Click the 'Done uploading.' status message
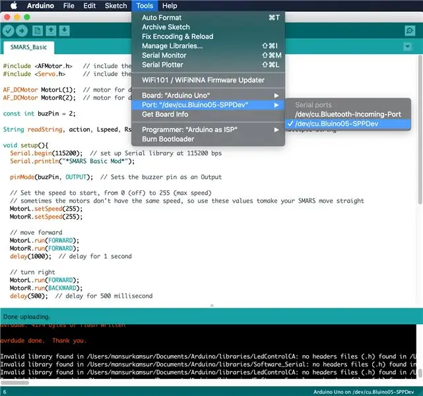This screenshot has width=423, height=396. point(26,317)
